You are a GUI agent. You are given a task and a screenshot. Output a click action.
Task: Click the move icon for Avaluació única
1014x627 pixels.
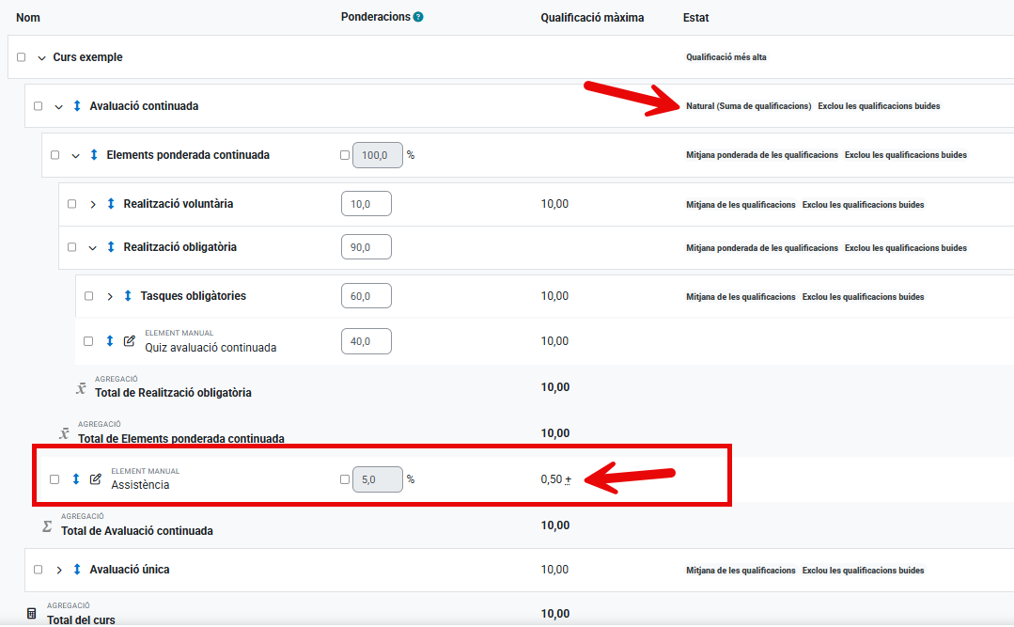tap(77, 570)
